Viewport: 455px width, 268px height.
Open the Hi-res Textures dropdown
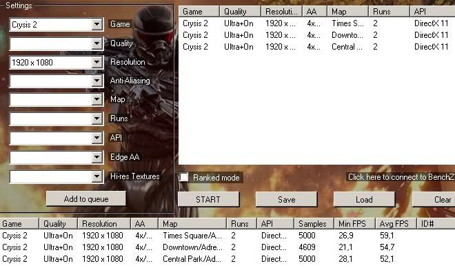tap(57, 176)
